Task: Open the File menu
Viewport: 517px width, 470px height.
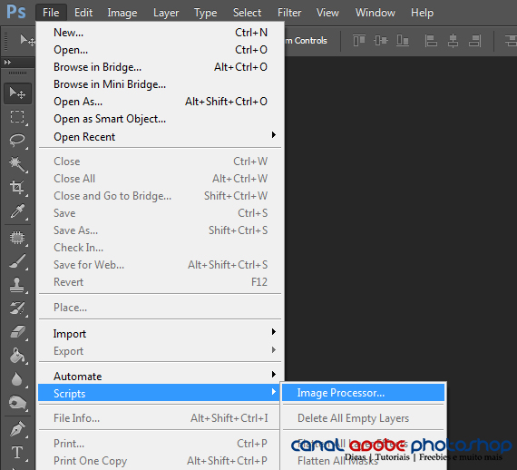Action: (x=51, y=13)
